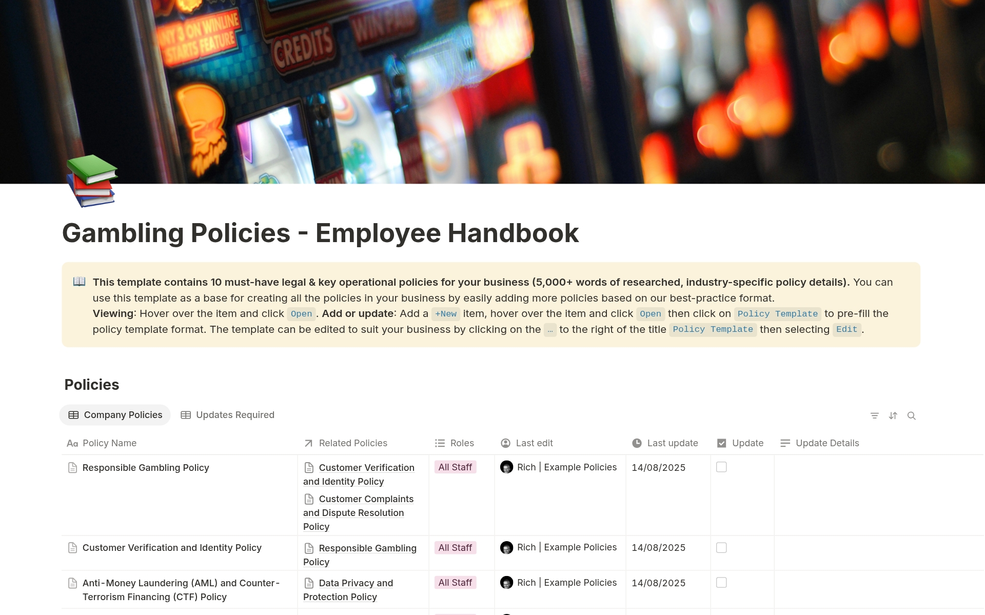Viewport: 985px width, 615px height.
Task: Click document icon next to Data Privacy link
Action: (309, 583)
